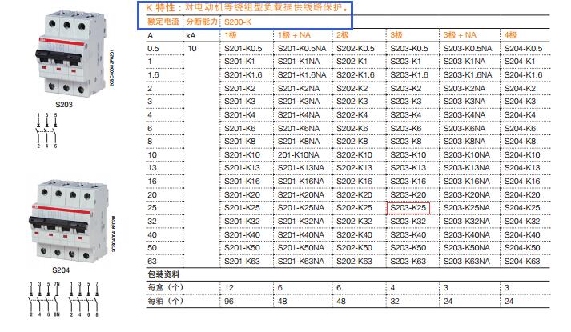This screenshot has width=571, height=332.
Task: Click cell 'S203-K2'
Action: point(406,88)
